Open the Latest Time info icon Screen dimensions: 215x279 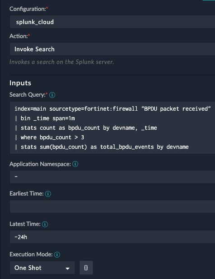pyautogui.click(x=45, y=224)
